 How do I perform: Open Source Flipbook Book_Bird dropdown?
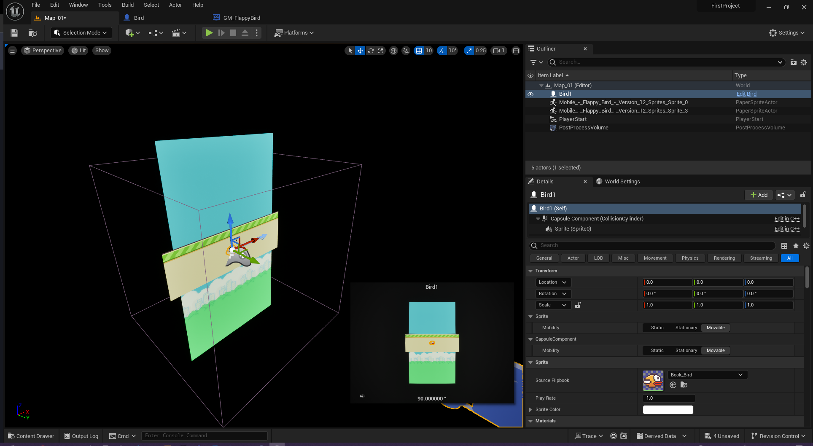pos(707,375)
